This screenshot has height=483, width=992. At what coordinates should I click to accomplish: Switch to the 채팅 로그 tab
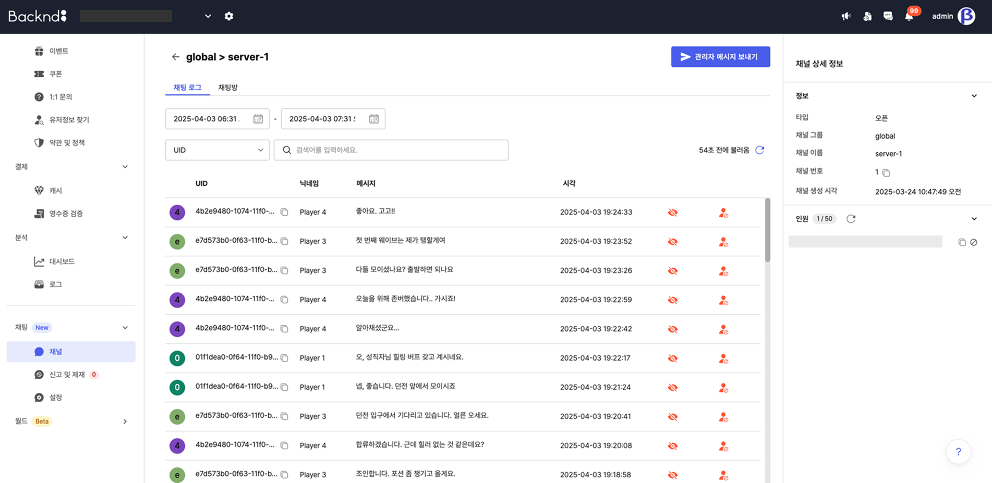tap(187, 88)
